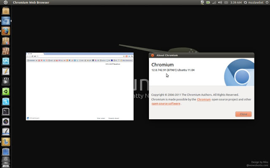The width and height of the screenshot is (270, 168).
Task: Open the system monitor launcher icon
Action: 5,61
